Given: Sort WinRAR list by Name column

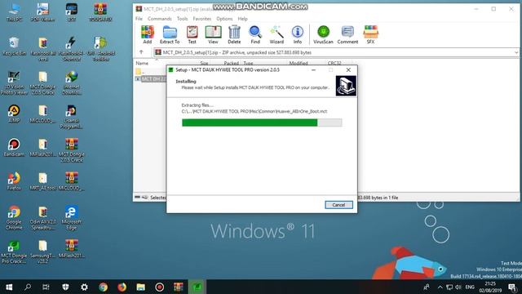Looking at the screenshot, I should tap(142, 63).
